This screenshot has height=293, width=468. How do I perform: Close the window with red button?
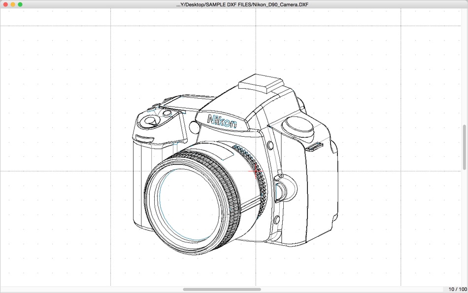click(5, 4)
